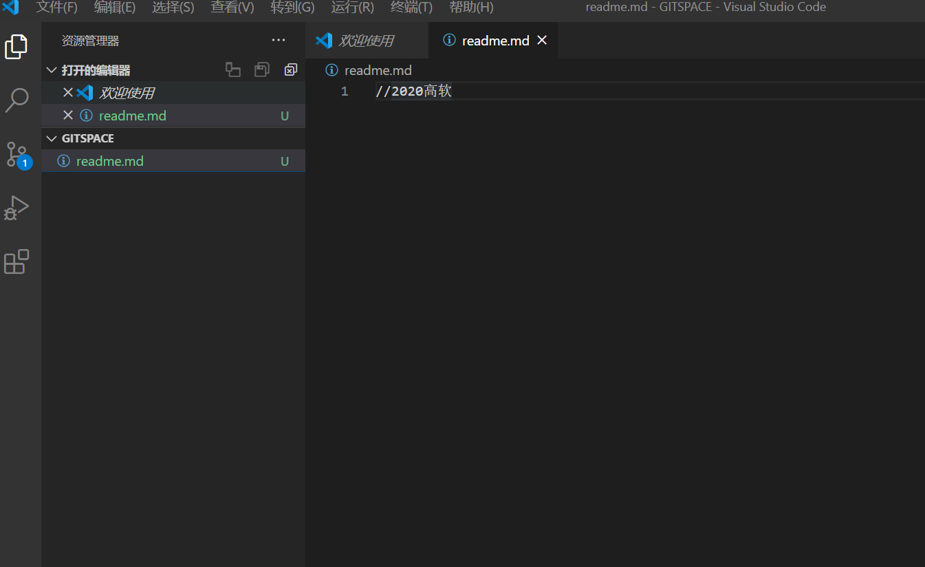Collapse the GITSPACE folder section
Image resolution: width=925 pixels, height=567 pixels.
tap(52, 138)
